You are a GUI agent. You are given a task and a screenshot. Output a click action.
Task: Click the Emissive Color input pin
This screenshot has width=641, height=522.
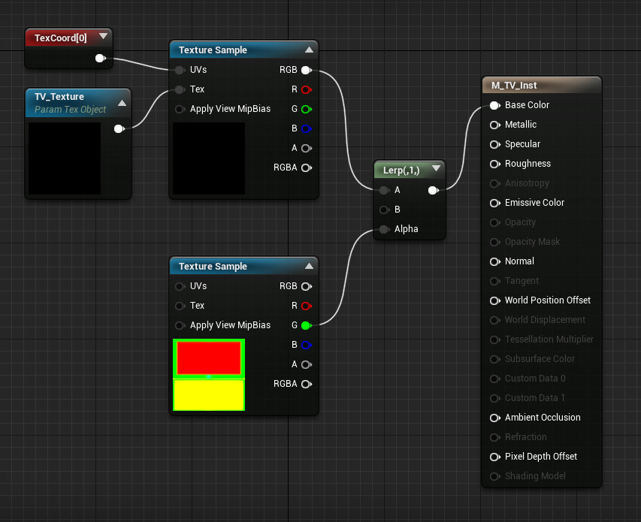click(x=494, y=203)
